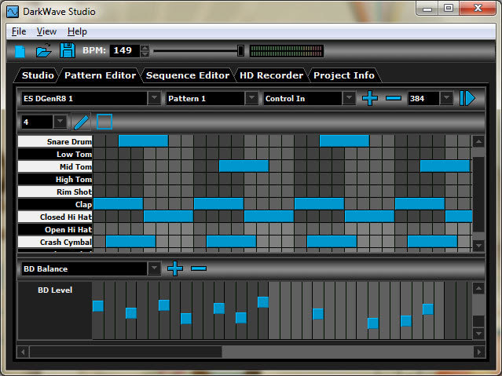Remove the control lane with lower minus icon
The height and width of the screenshot is (376, 502).
pos(199,268)
